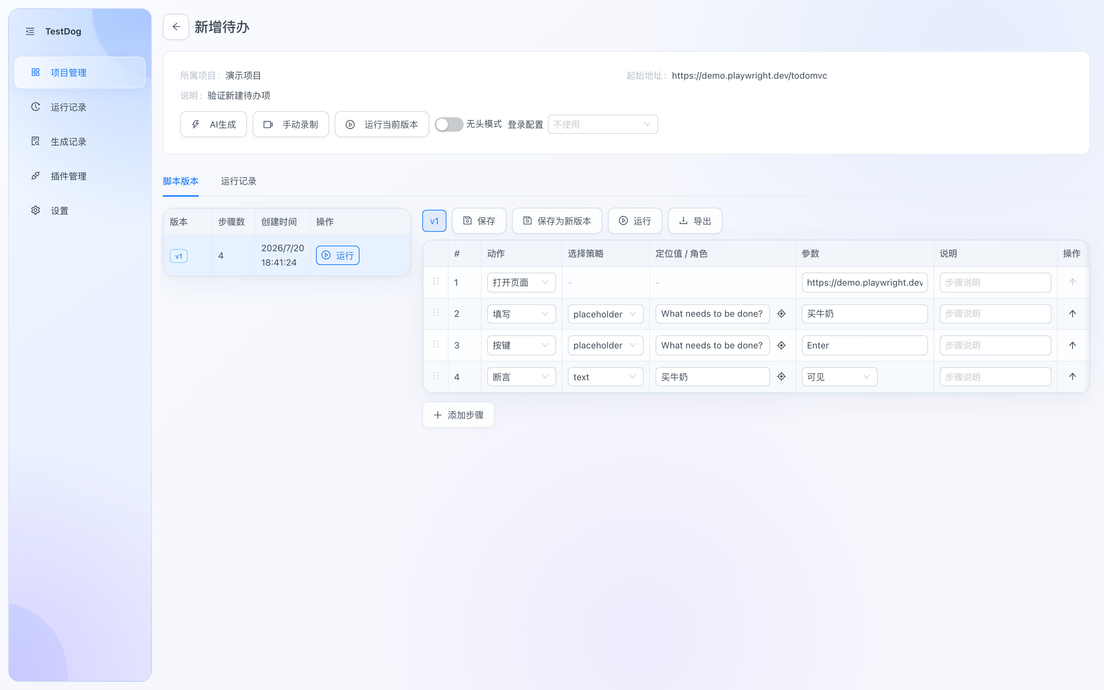Click 保存为新版本 button

tap(557, 221)
